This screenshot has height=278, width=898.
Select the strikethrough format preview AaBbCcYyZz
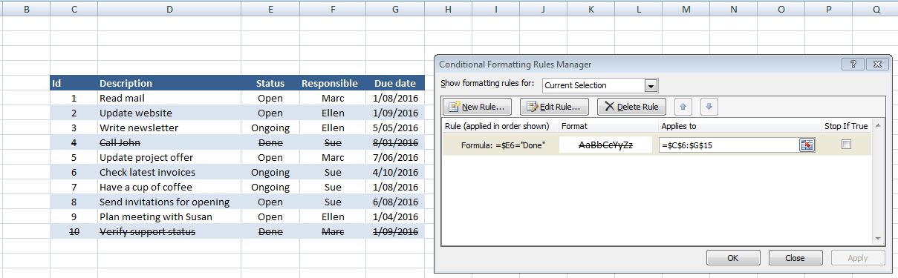pyautogui.click(x=605, y=145)
